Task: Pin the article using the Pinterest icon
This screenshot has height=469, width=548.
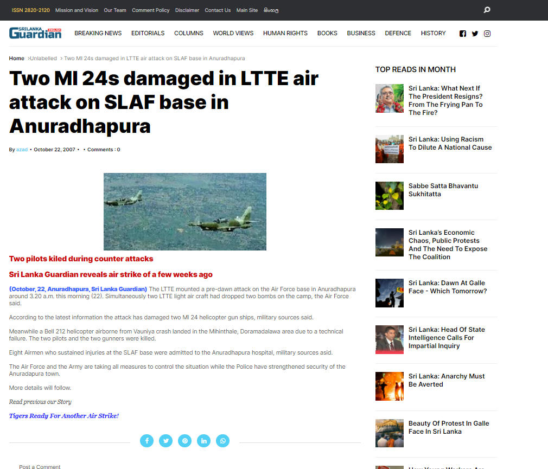Action: click(184, 441)
